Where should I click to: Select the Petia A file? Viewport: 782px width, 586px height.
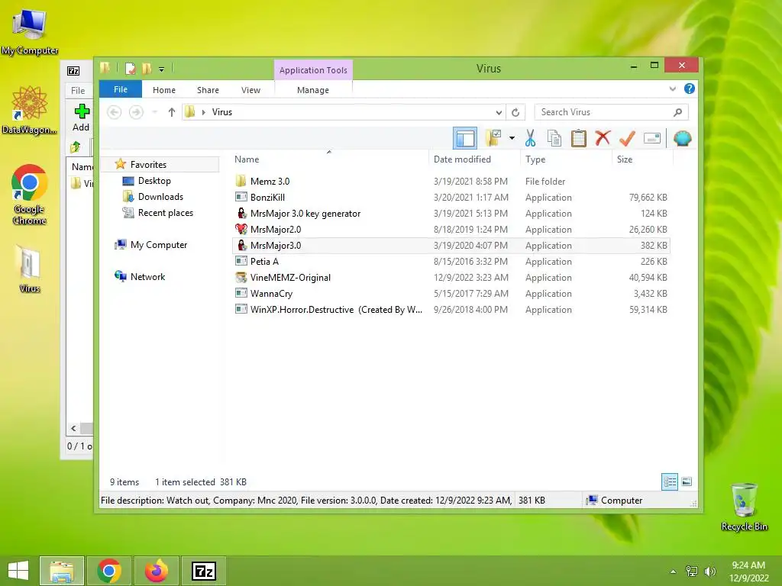[451, 261]
